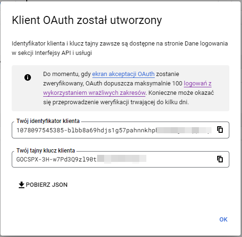Click the blurred part of the secret key
242x237 pixels.
pos(121,159)
